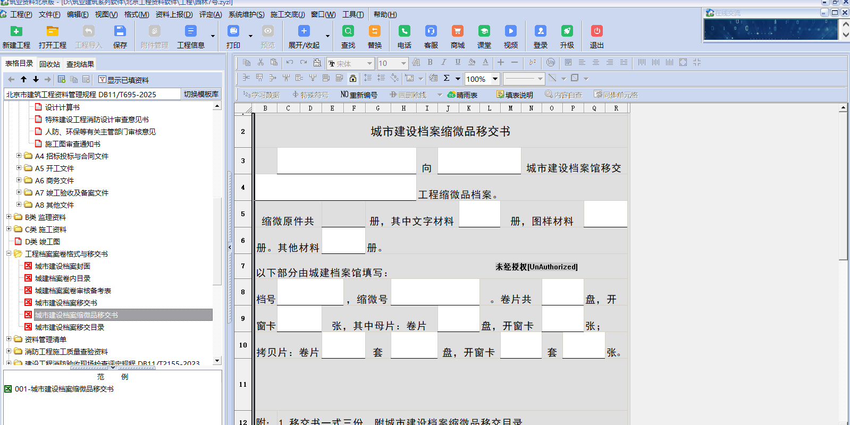Toggle bold formatting button
Image resolution: width=850 pixels, height=425 pixels.
click(x=430, y=63)
